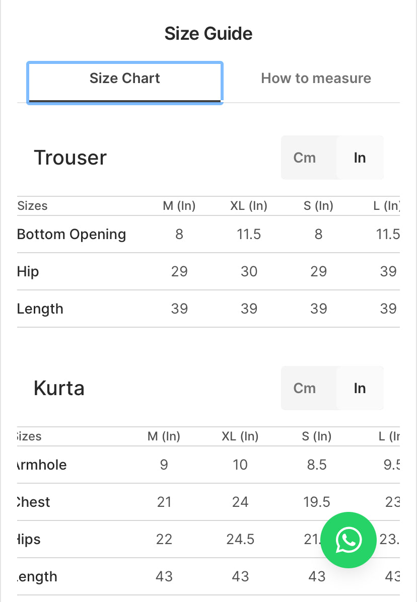Click the Size Guide heading
This screenshot has height=602, width=417.
[x=208, y=34]
